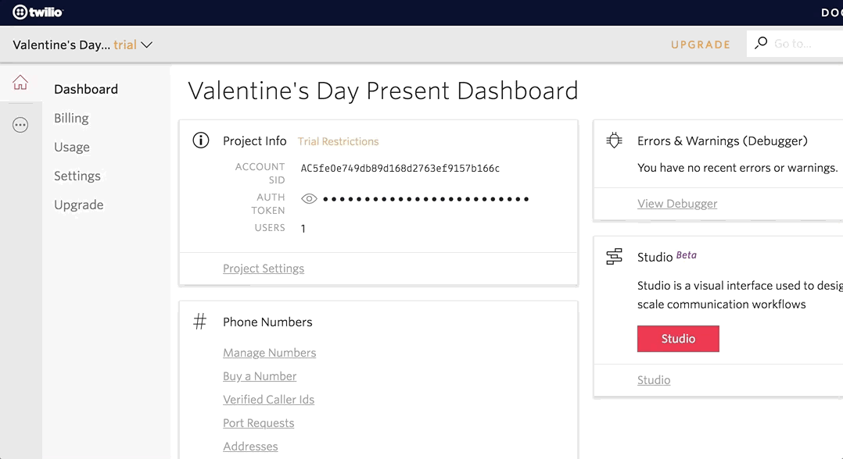Open Usage in the sidebar
The width and height of the screenshot is (843, 459).
coord(72,147)
